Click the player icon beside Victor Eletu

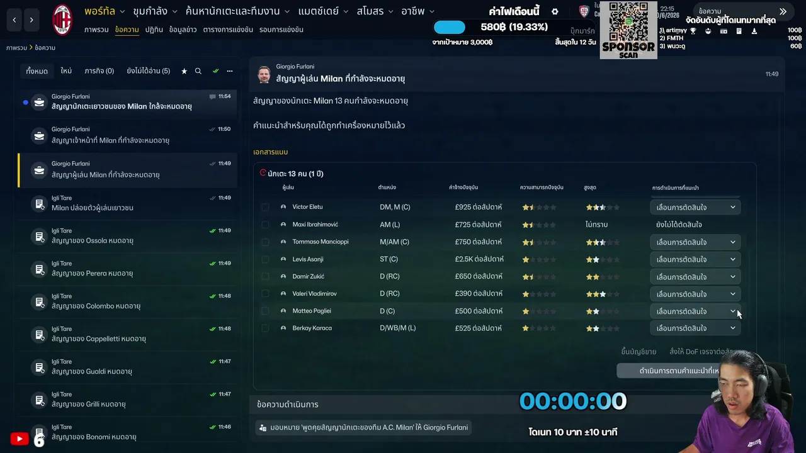tap(283, 207)
